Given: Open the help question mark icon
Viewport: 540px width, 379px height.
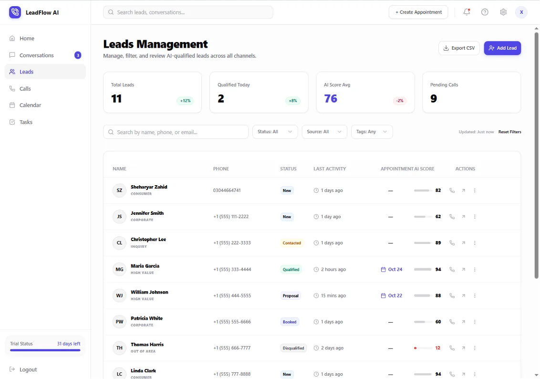Looking at the screenshot, I should tap(485, 12).
